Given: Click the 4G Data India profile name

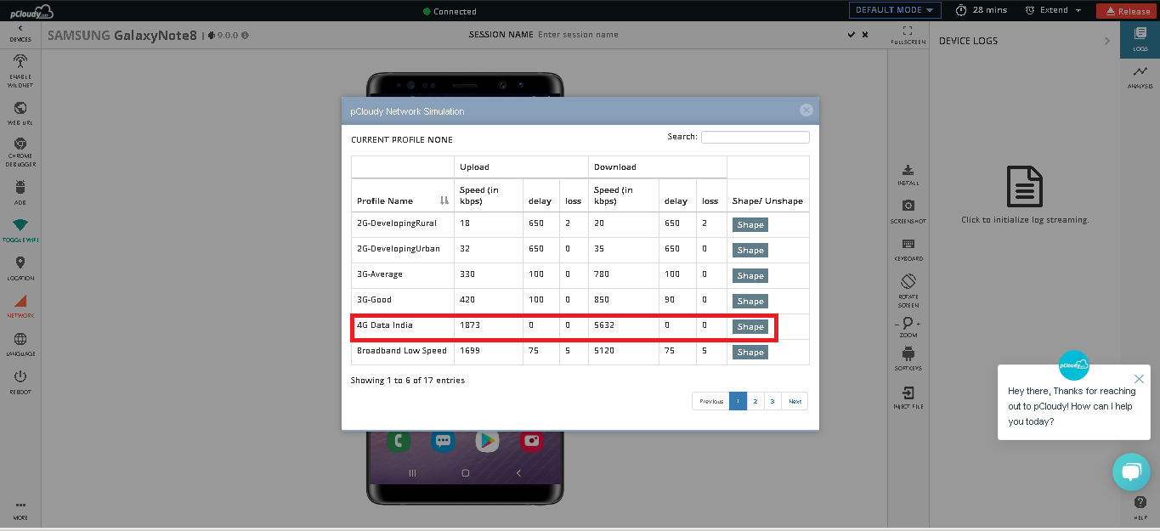Looking at the screenshot, I should 385,325.
